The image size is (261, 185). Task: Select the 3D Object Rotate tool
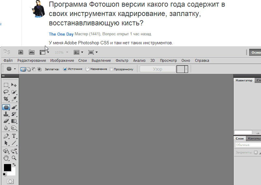pos(6,151)
